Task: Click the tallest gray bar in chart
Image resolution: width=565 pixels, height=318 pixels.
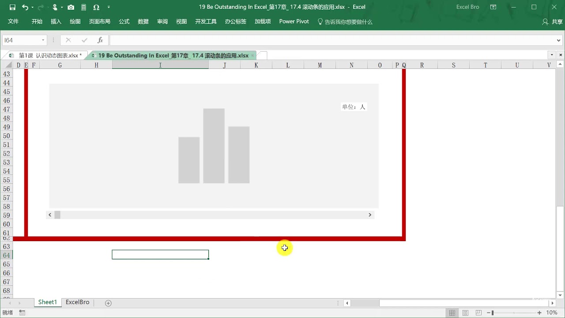Action: click(x=214, y=146)
